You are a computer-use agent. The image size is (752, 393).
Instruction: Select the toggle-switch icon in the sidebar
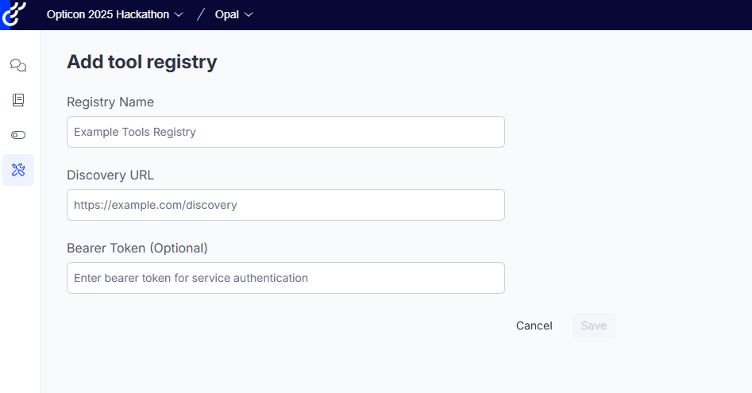(18, 135)
